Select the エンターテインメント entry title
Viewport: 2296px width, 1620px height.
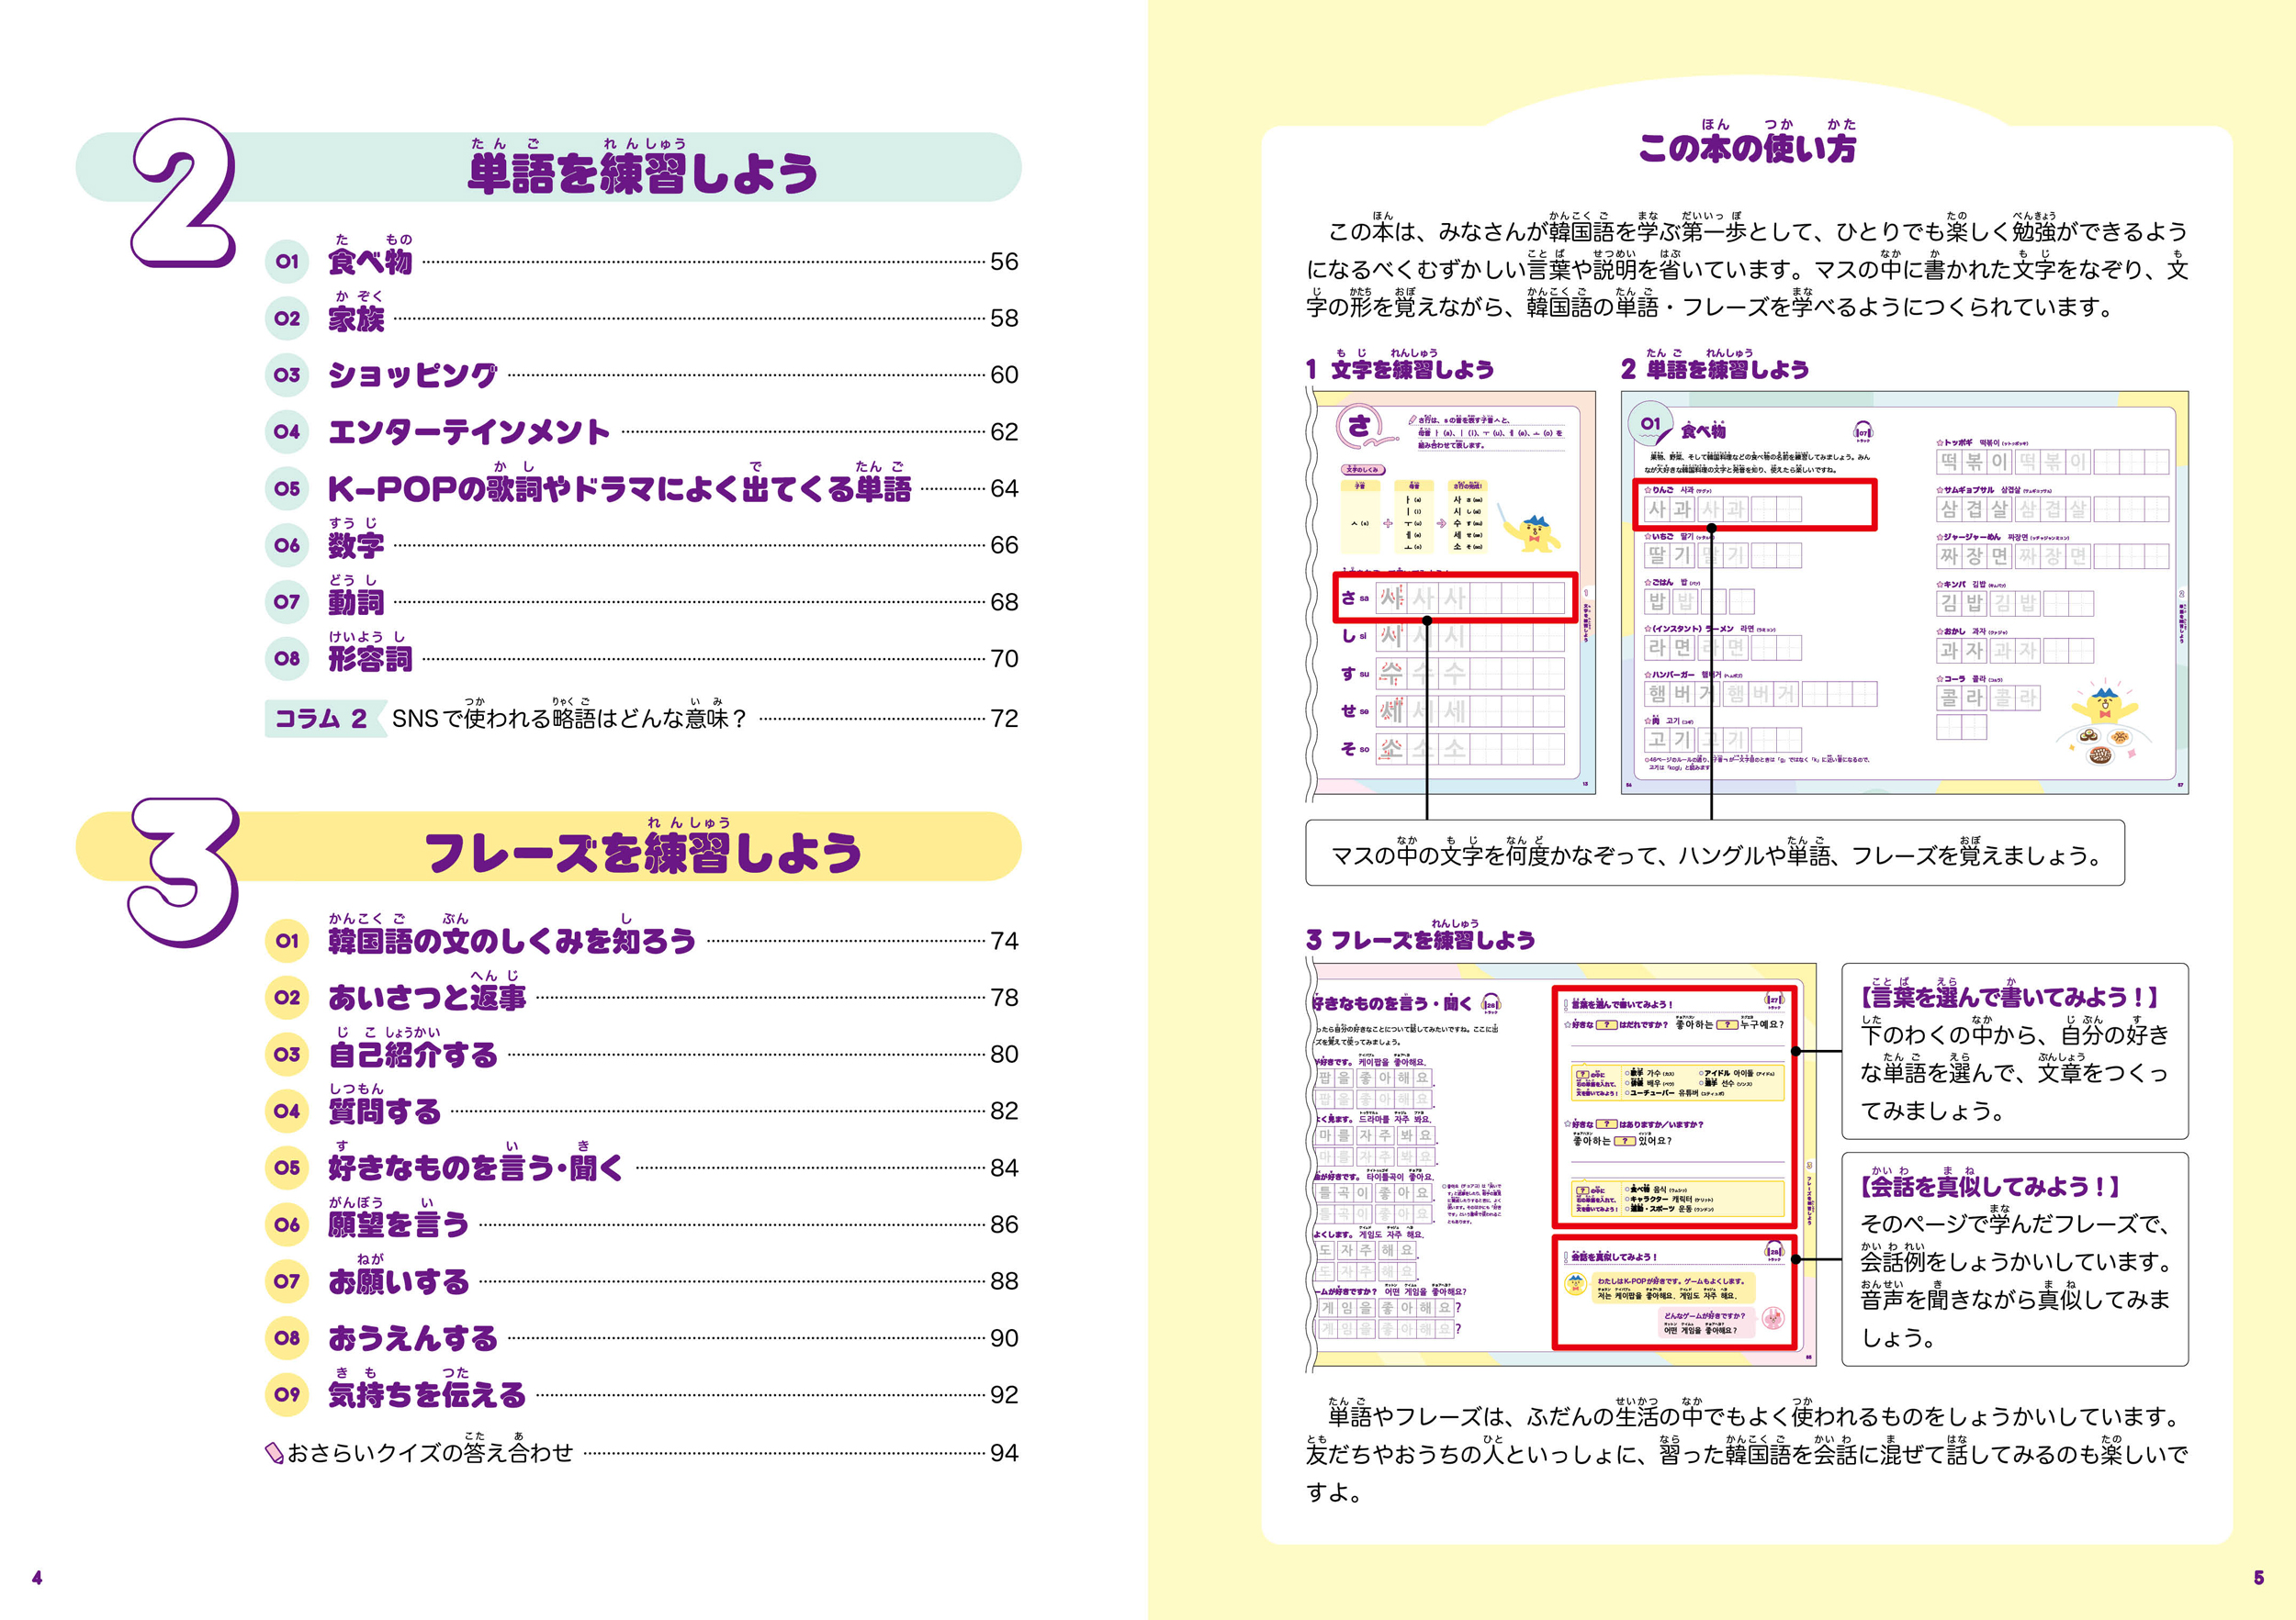click(x=469, y=431)
